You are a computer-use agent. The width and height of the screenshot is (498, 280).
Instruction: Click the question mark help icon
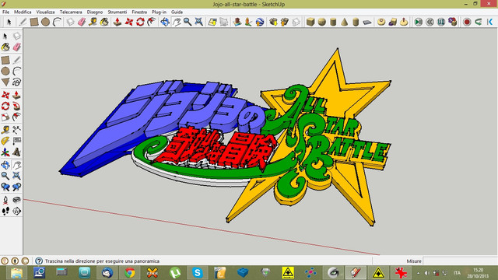coord(39,261)
